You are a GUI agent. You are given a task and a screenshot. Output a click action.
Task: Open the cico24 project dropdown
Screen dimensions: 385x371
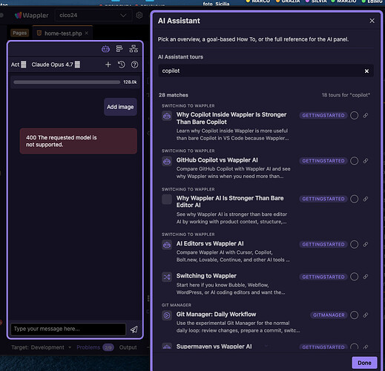93,16
